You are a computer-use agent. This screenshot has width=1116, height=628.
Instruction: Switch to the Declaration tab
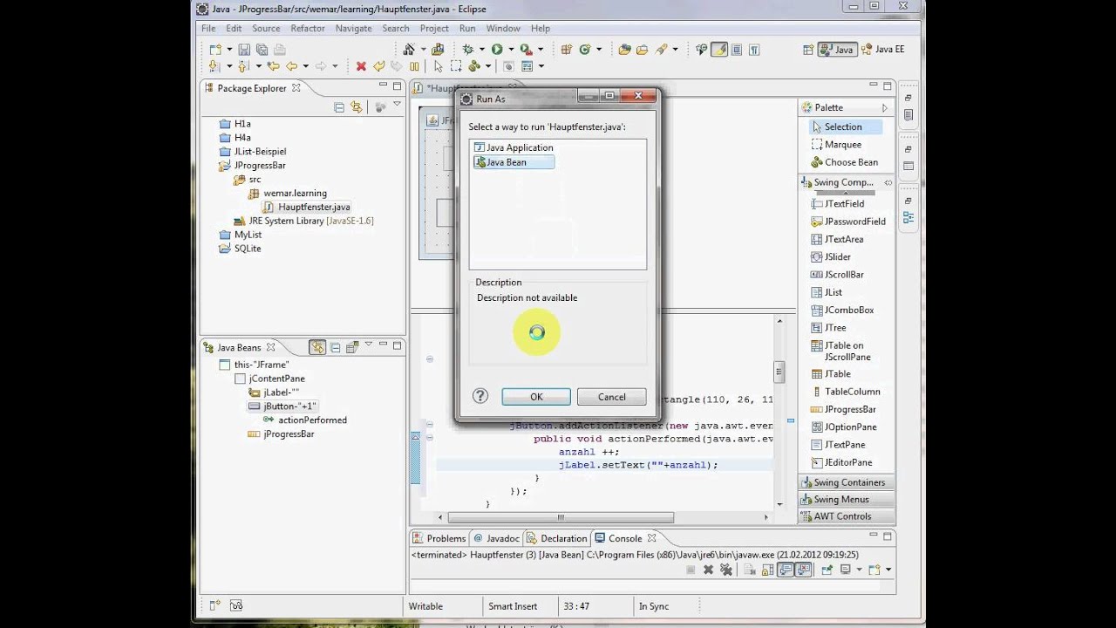coord(556,538)
